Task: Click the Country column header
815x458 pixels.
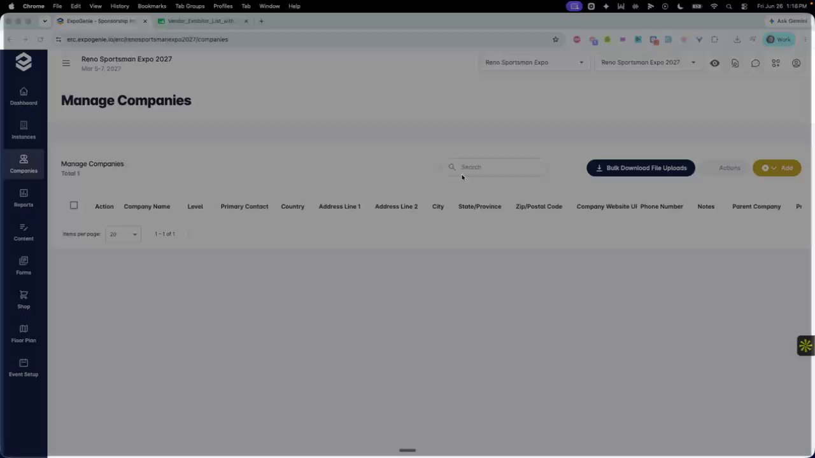Action: [x=292, y=206]
